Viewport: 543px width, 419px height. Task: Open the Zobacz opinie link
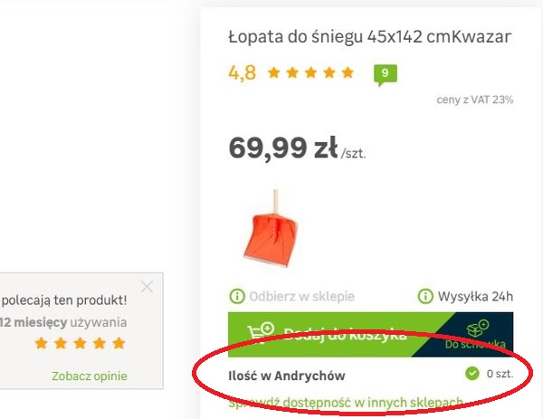click(90, 376)
